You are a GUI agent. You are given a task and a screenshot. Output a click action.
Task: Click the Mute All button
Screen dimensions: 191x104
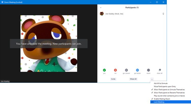pos(133,79)
